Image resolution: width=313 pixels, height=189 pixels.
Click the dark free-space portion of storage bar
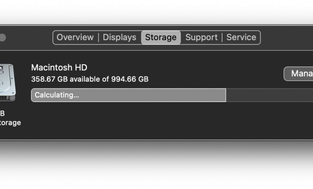coord(269,95)
